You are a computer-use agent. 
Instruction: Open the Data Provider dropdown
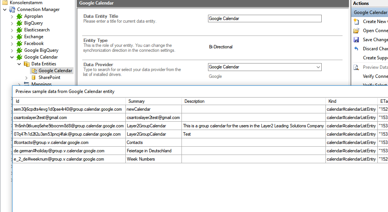(x=318, y=67)
